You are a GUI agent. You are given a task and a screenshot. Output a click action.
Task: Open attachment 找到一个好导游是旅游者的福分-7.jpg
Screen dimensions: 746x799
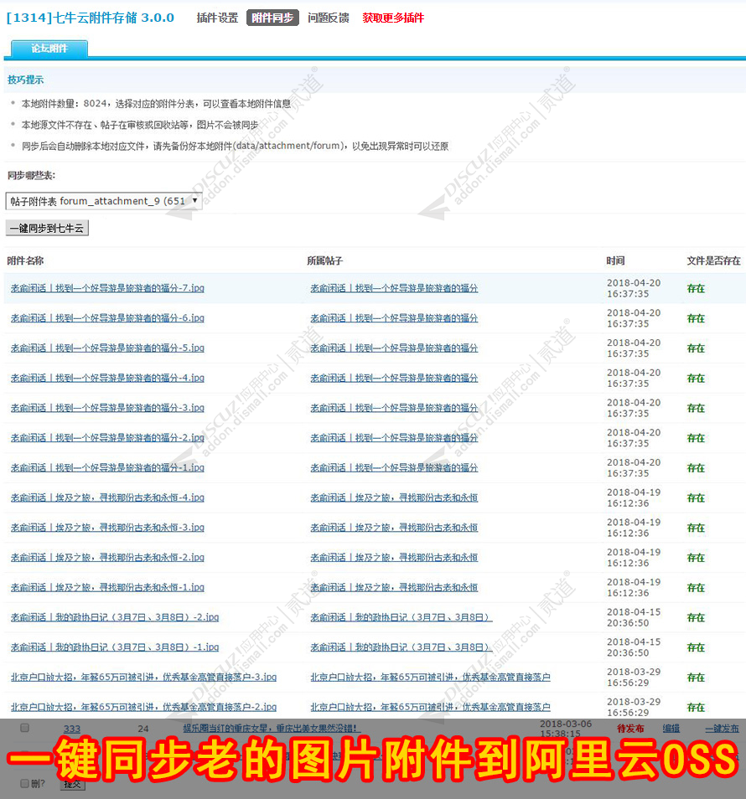[x=107, y=288]
